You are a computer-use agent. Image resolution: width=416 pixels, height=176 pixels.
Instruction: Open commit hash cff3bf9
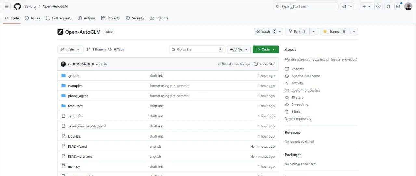click(223, 64)
